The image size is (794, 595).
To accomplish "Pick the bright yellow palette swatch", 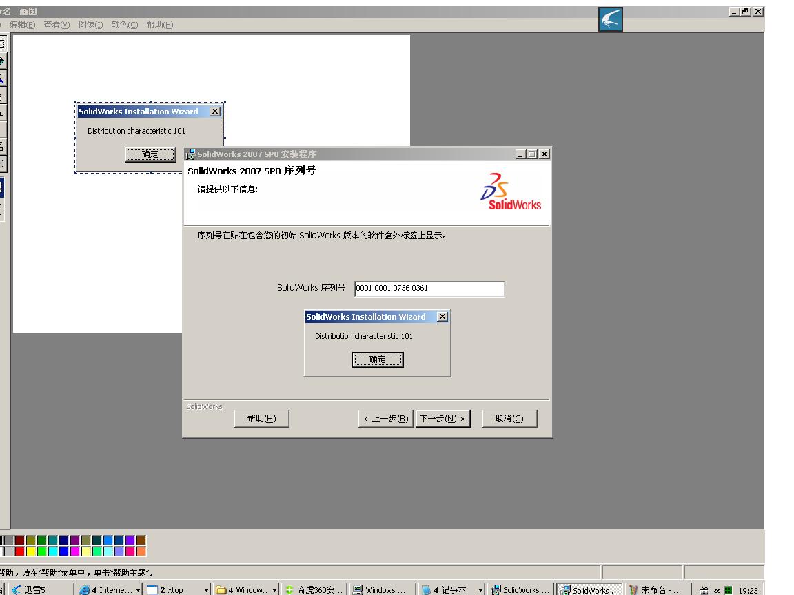I will (31, 551).
